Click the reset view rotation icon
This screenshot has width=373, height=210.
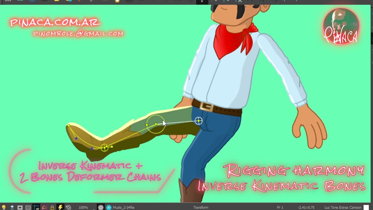coord(68,207)
